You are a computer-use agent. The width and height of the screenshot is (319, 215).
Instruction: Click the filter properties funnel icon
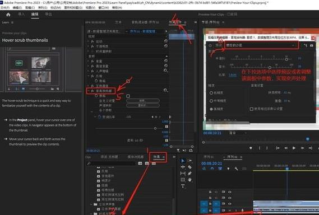[178, 151]
